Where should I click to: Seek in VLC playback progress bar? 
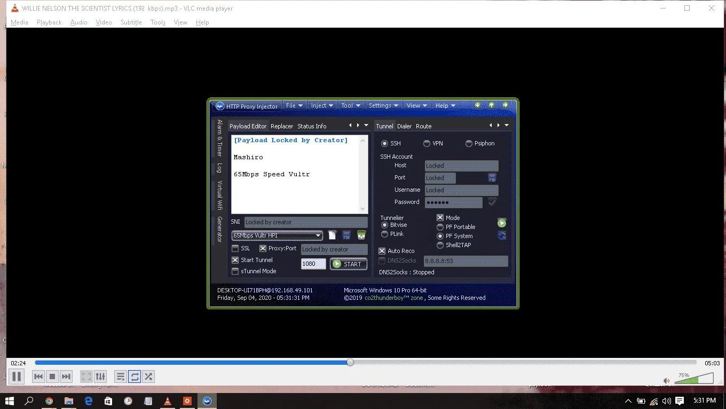coord(366,363)
